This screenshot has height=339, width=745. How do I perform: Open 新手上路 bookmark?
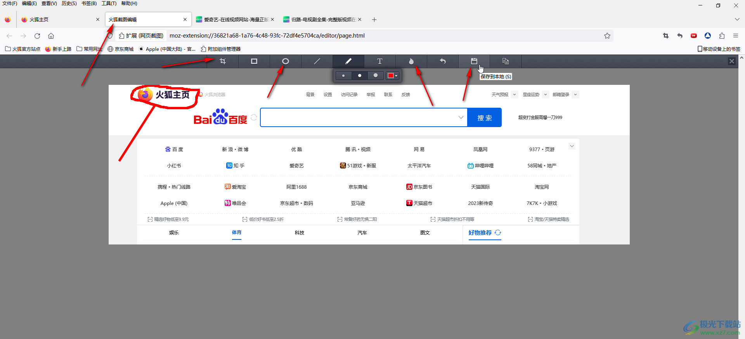point(59,49)
